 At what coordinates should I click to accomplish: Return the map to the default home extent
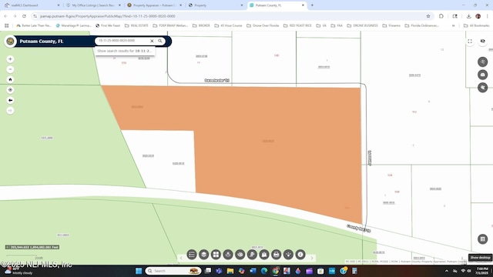(10, 80)
